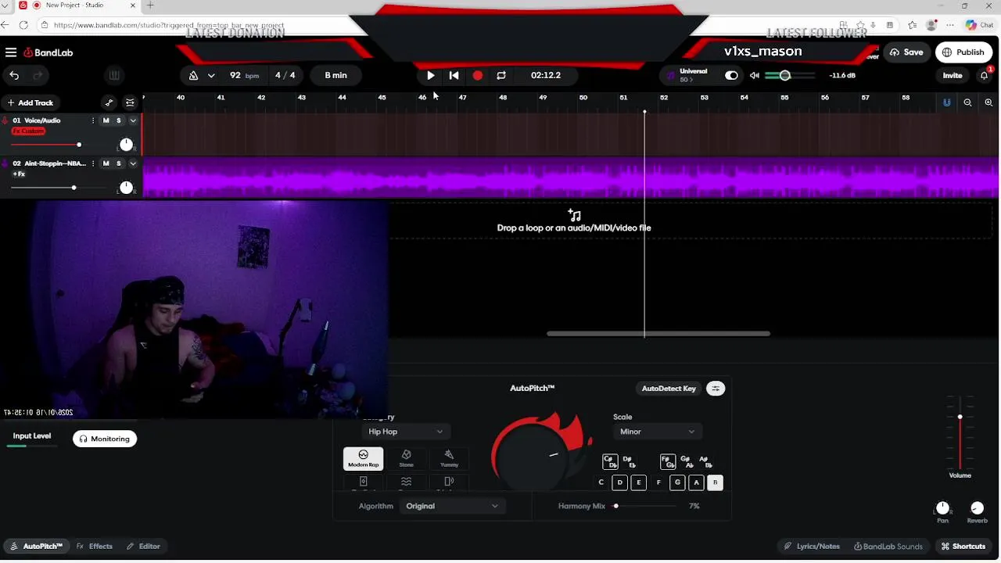Toggle headphone Monitoring

(x=105, y=439)
